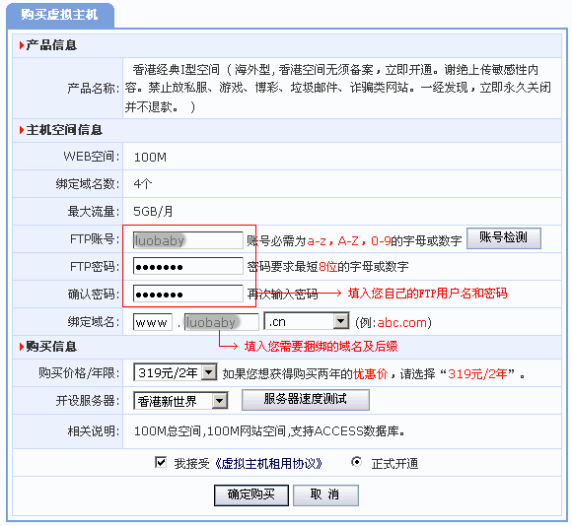Open the .cn domain suffix dropdown
Image resolution: width=572 pixels, height=526 pixels.
[x=307, y=321]
